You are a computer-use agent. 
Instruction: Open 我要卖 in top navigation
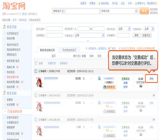(93, 3)
